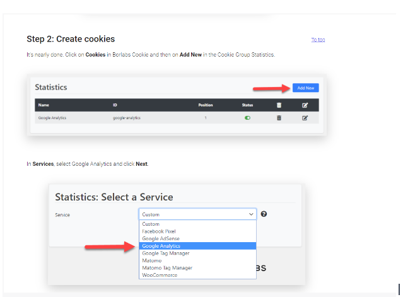The width and height of the screenshot is (403, 297).
Task: Click the Status column header
Action: [247, 105]
